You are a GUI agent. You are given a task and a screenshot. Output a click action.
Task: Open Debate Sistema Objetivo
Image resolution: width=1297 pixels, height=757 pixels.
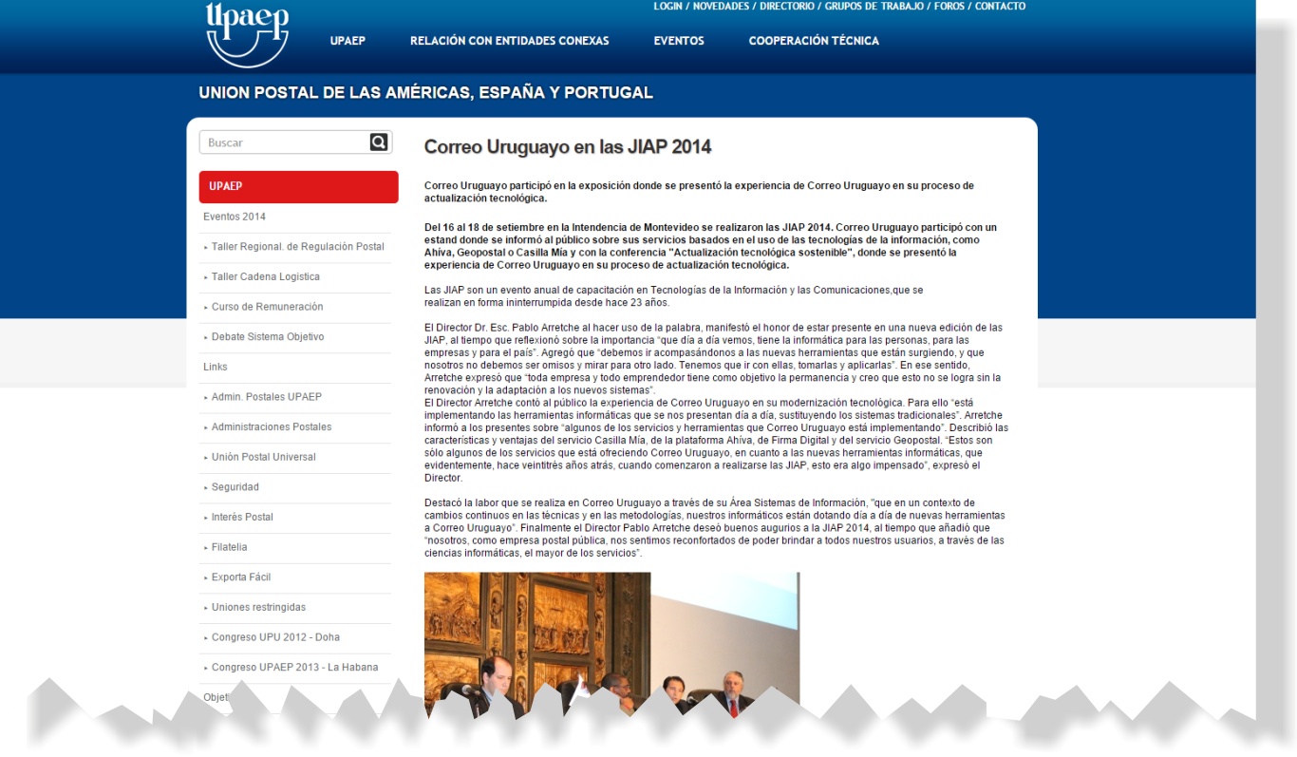pos(267,337)
